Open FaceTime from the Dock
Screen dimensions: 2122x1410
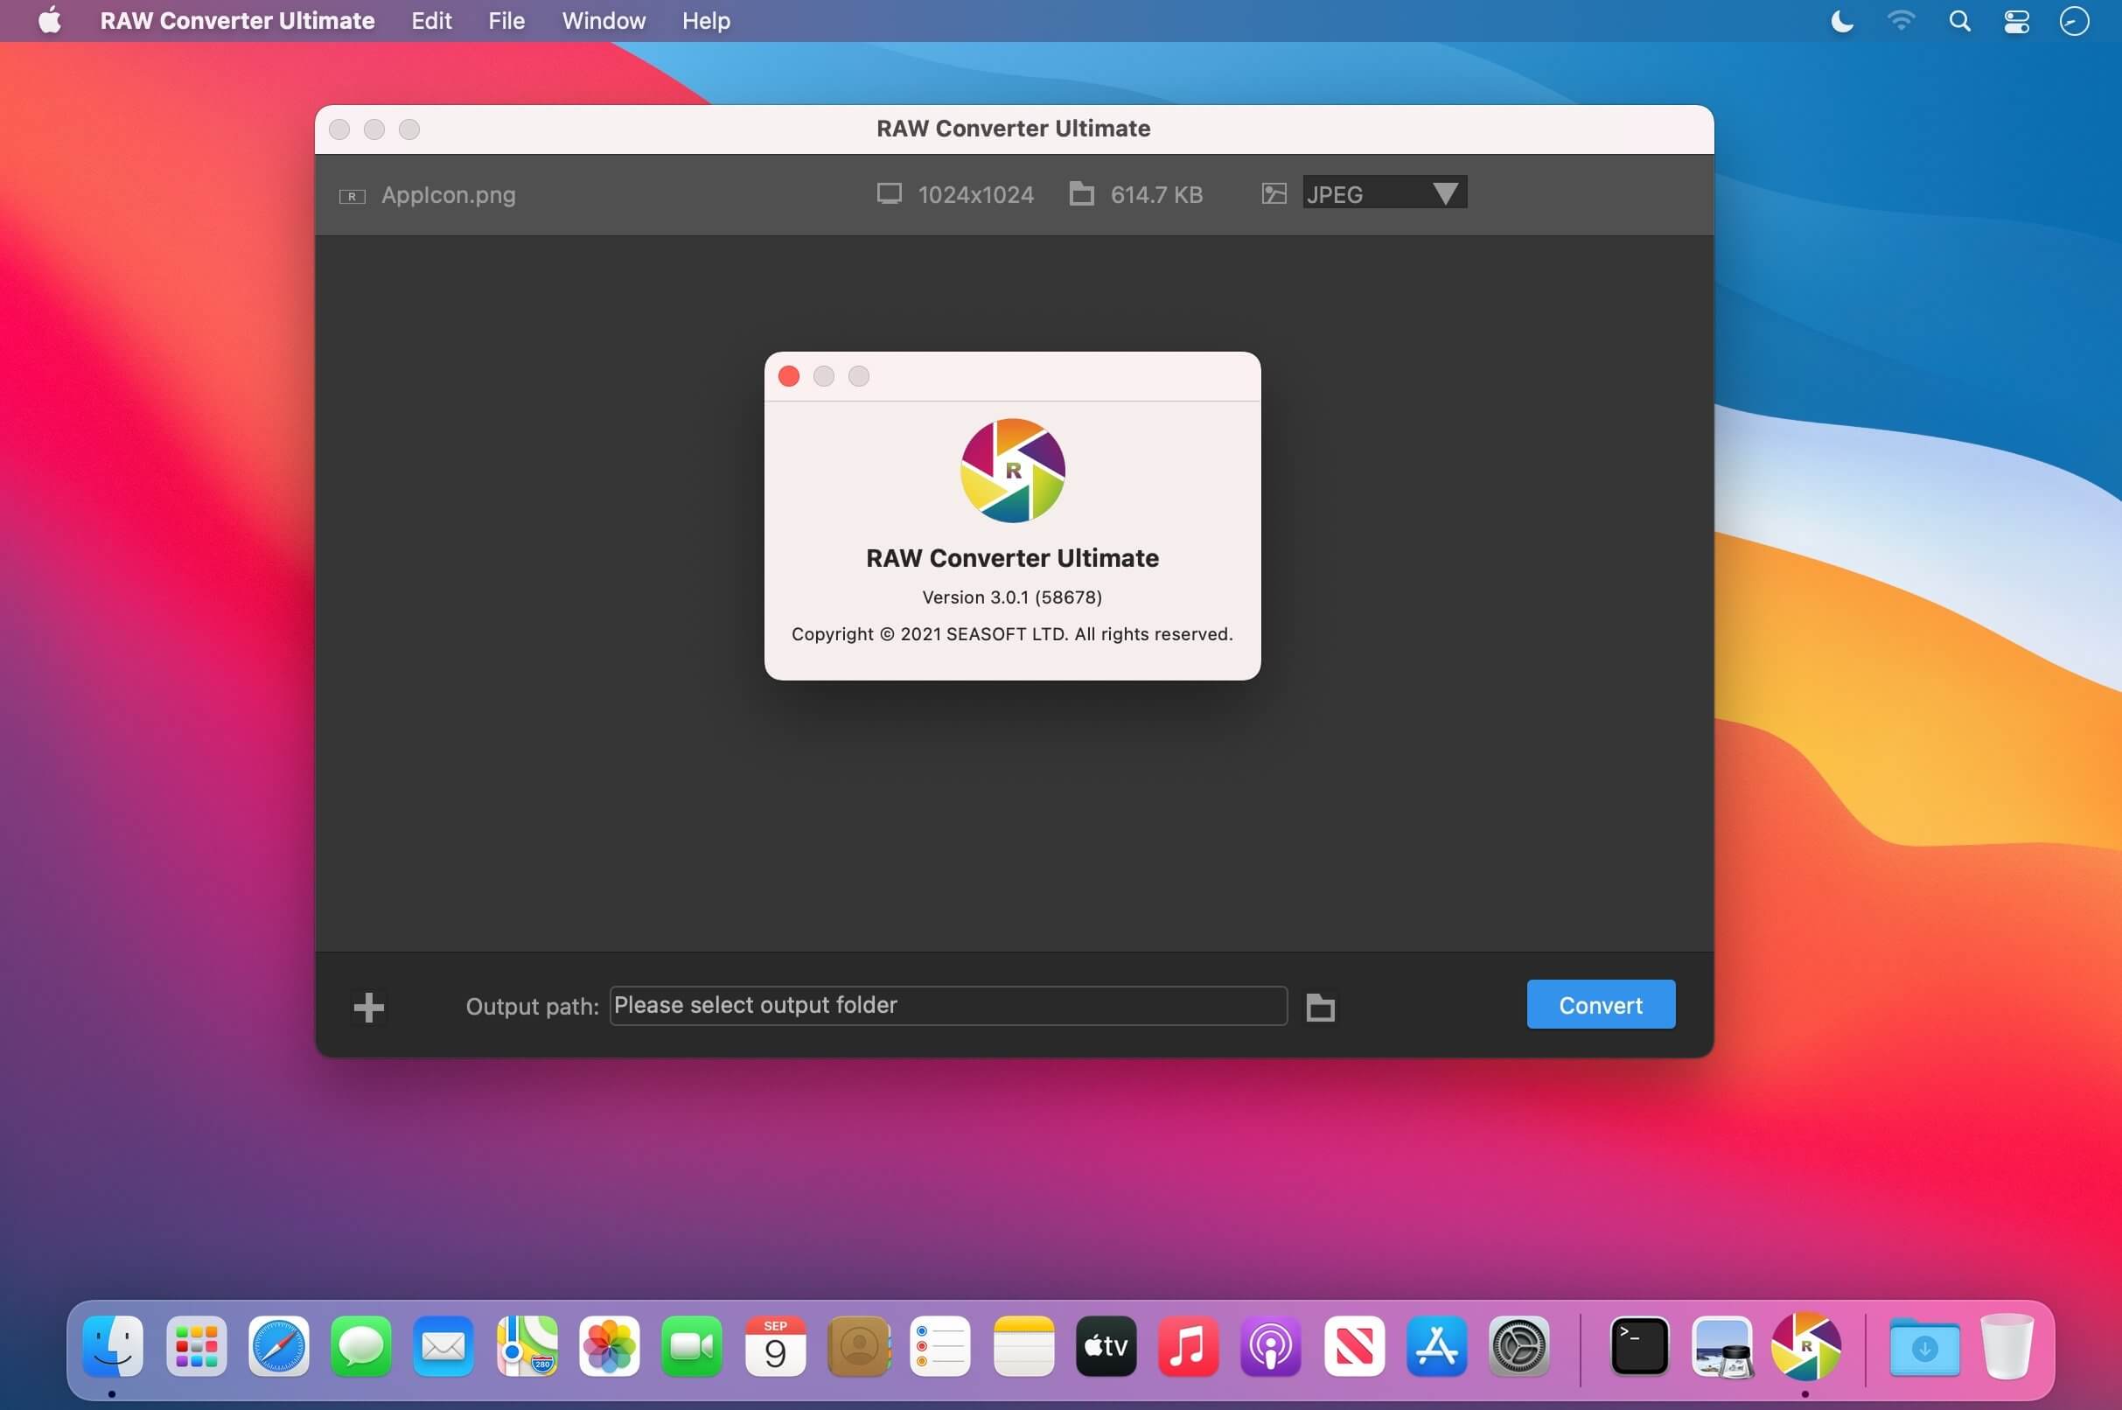tap(693, 1346)
